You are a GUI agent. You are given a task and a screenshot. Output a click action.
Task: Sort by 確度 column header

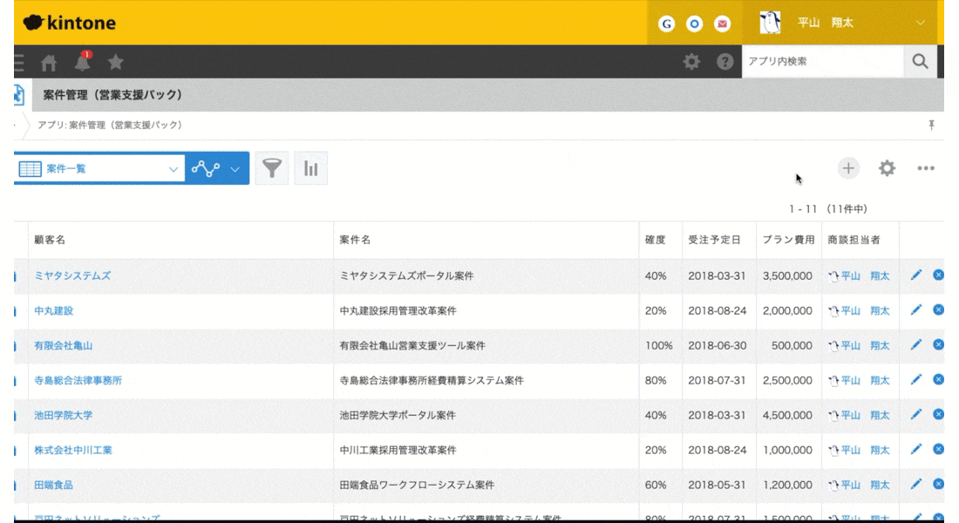655,240
